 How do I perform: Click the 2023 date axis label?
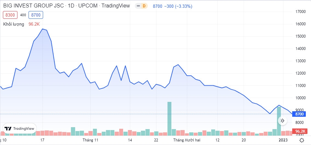(283, 140)
